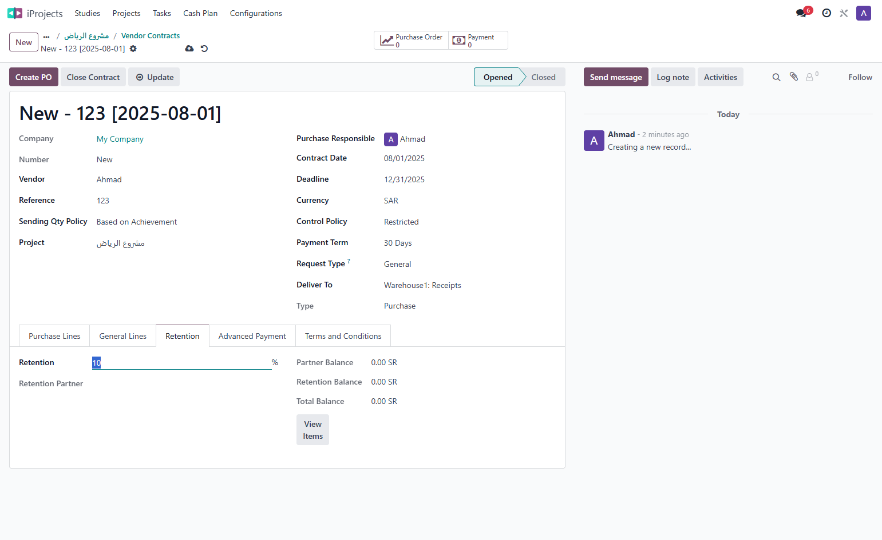Open the Projects menu
This screenshot has width=882, height=540.
(x=126, y=13)
